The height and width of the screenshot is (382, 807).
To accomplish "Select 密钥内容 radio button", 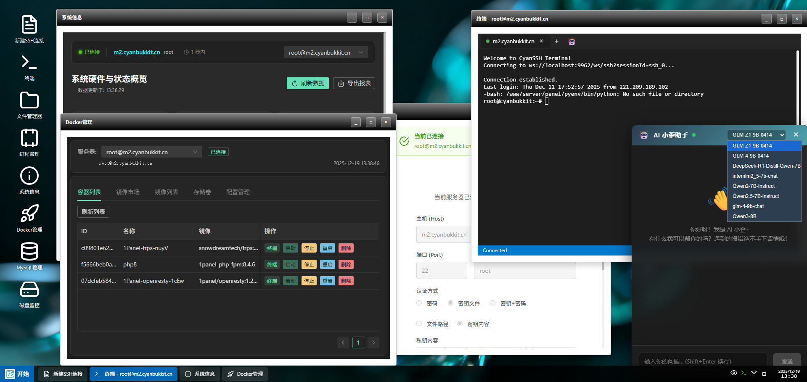I will (x=460, y=324).
